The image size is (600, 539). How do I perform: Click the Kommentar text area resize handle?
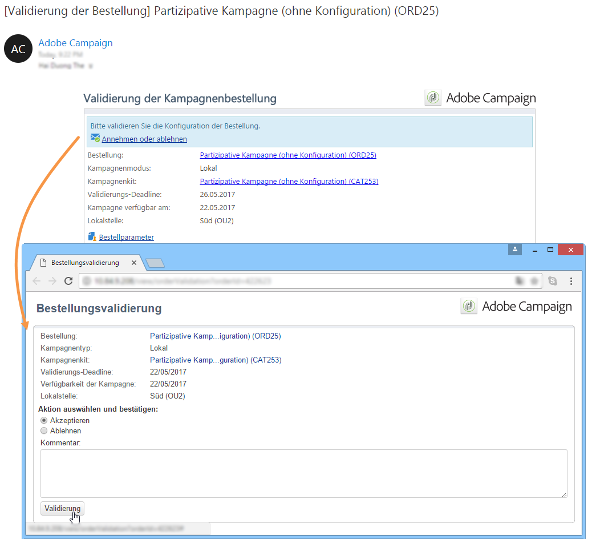coord(565,494)
